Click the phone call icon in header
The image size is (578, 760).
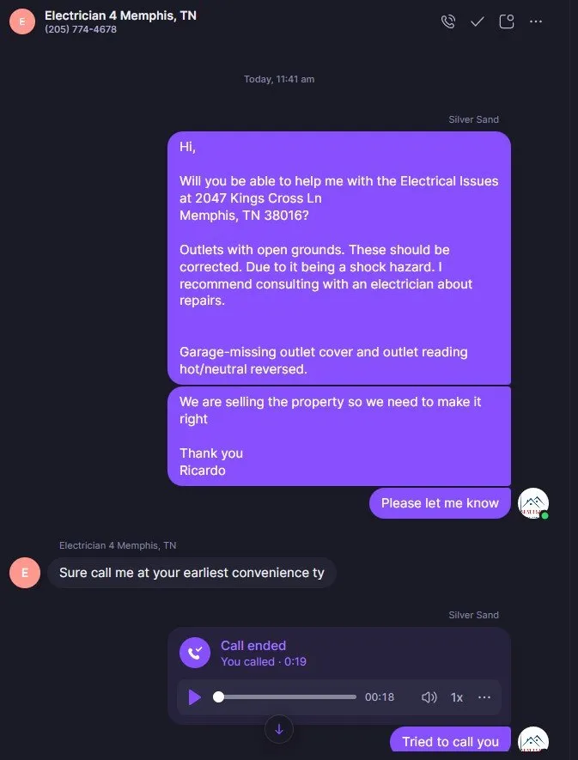(447, 21)
